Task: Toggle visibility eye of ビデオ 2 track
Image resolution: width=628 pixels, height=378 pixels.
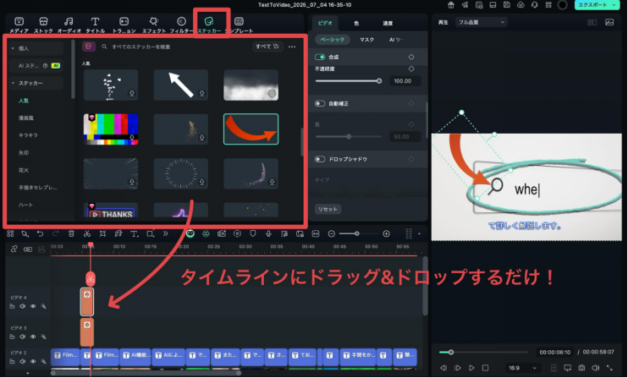Action: (33, 362)
